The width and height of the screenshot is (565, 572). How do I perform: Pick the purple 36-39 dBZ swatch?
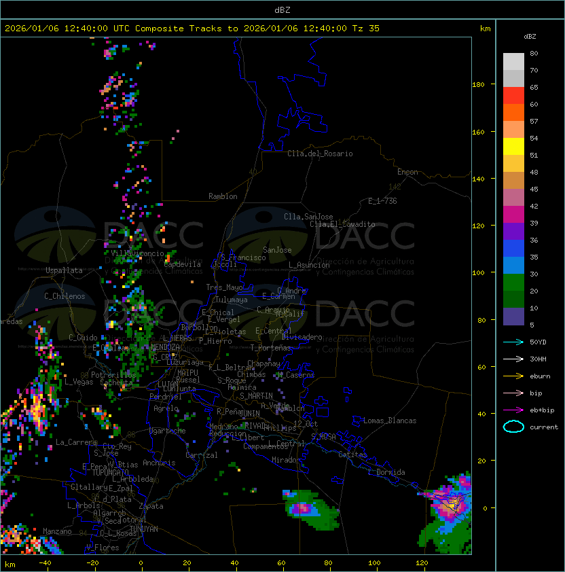513,232
